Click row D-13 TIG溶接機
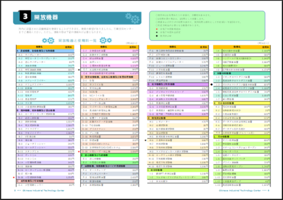Image resolution: width=283 pixels, height=200 pixels. click(110, 125)
